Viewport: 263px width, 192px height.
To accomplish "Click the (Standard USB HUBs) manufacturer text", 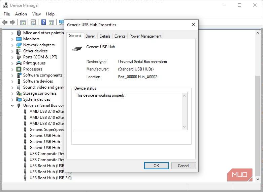I will coord(136,69).
